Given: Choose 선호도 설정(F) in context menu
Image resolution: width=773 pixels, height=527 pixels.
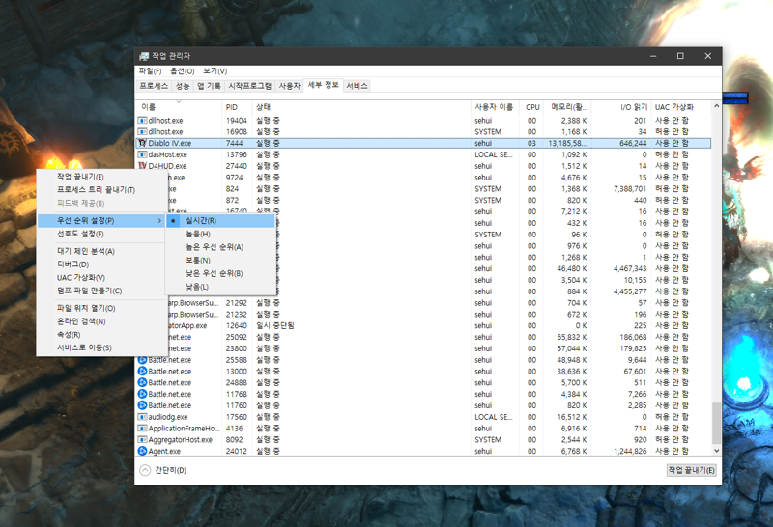Looking at the screenshot, I should pos(101,234).
